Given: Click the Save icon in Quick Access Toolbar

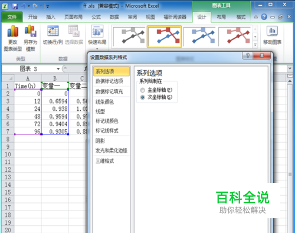Looking at the screenshot, I should click(15, 6).
